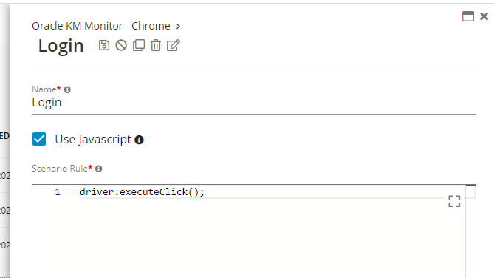Open edit mode using the pencil icon
Image resolution: width=494 pixels, height=278 pixels.
(174, 45)
